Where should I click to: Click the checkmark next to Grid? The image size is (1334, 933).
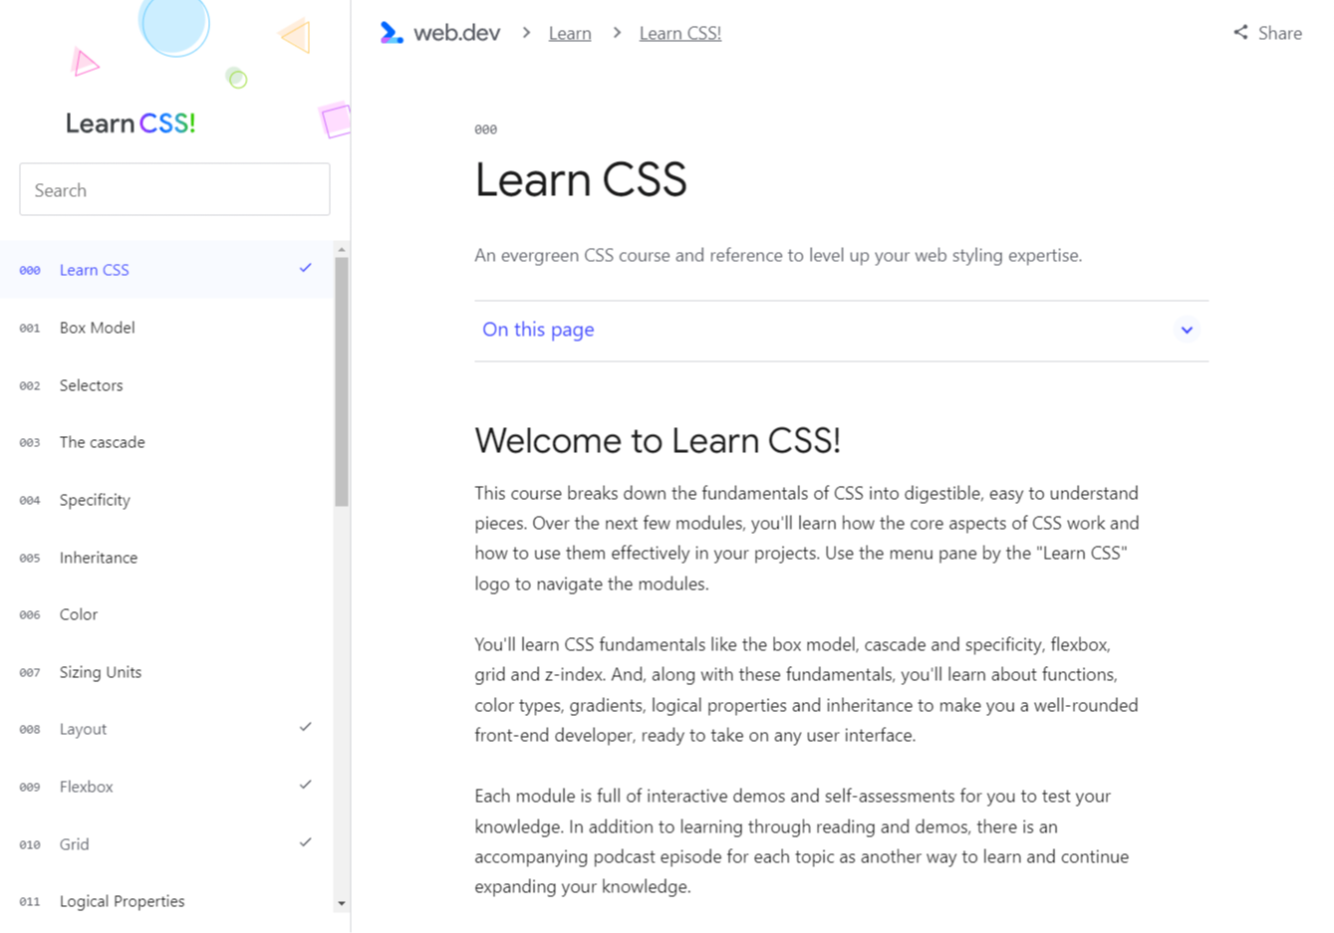coord(305,842)
